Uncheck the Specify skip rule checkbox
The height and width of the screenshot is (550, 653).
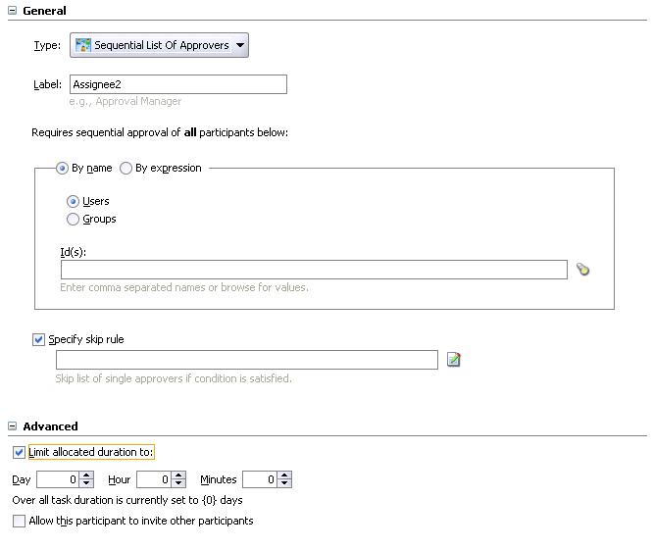tap(39, 340)
